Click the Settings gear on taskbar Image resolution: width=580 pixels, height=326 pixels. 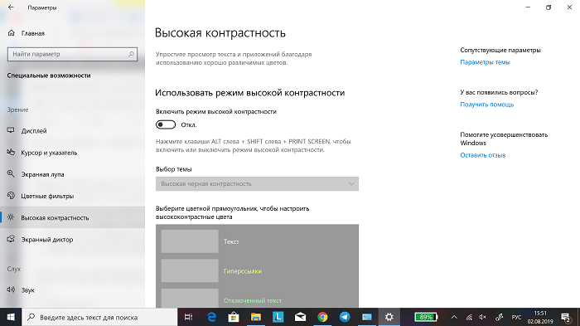click(x=389, y=317)
